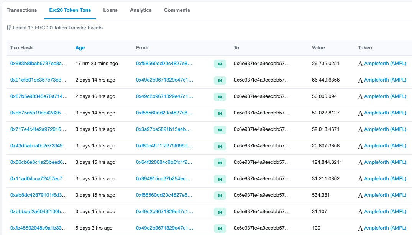
Task: Open Ampleforth (AMPL) token in 534,381 row
Action: point(385,195)
